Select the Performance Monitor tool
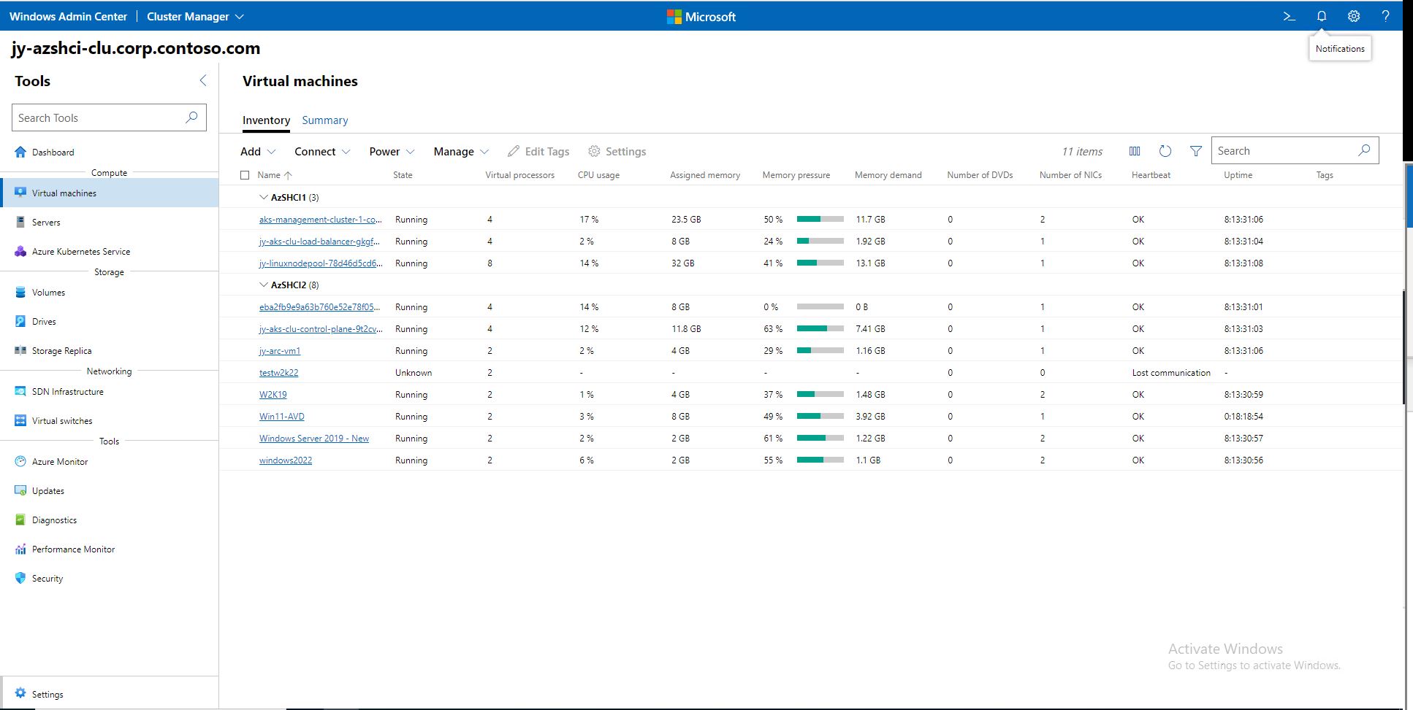 coord(72,549)
